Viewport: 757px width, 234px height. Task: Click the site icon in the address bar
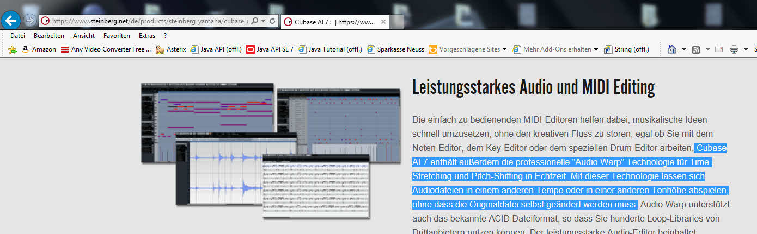[45, 21]
